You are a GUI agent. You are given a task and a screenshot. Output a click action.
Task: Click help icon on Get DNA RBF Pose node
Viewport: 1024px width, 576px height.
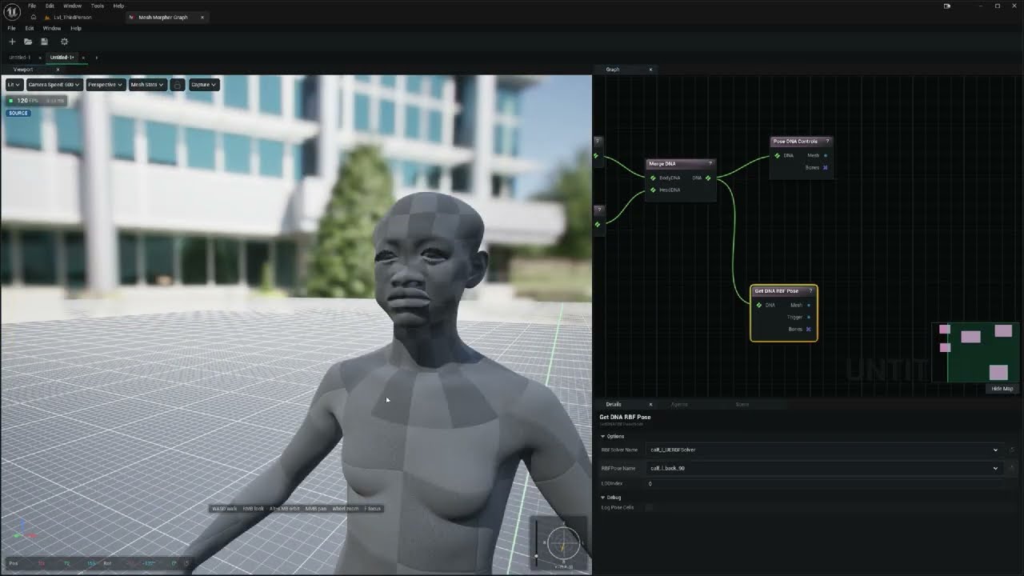coord(810,291)
